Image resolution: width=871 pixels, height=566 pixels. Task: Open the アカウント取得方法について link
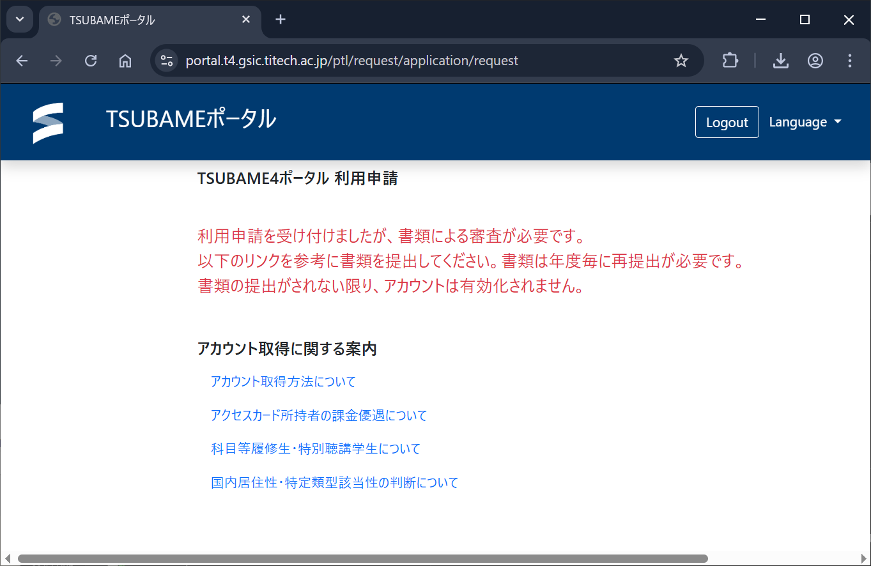283,382
